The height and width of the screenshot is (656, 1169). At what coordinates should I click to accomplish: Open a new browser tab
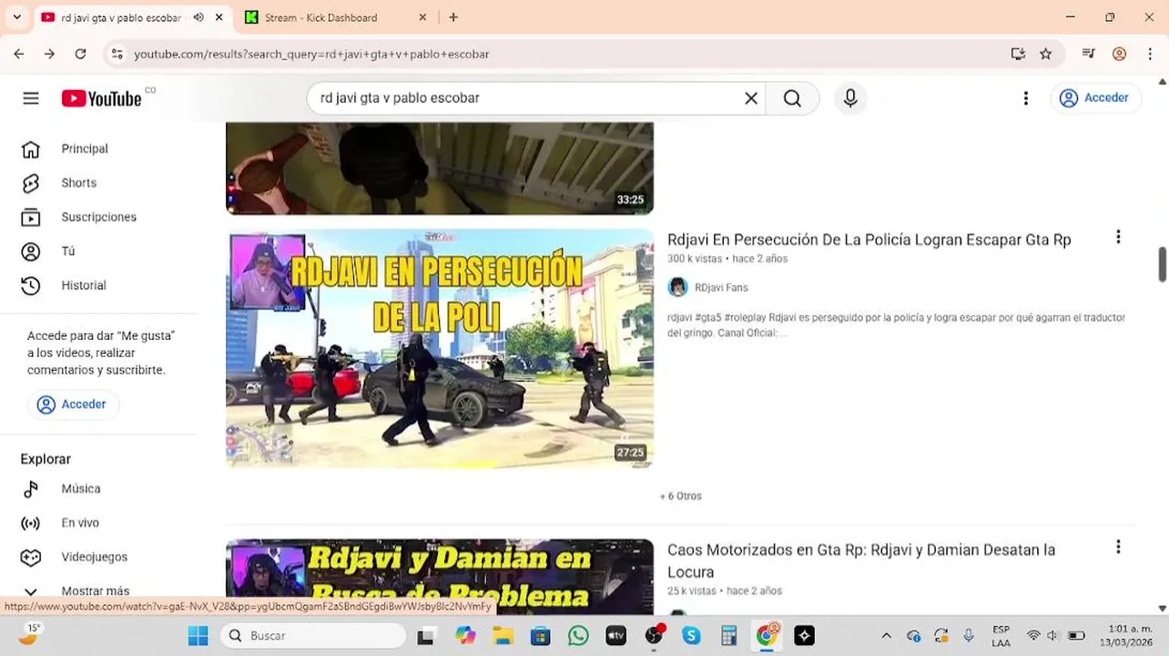coord(453,17)
